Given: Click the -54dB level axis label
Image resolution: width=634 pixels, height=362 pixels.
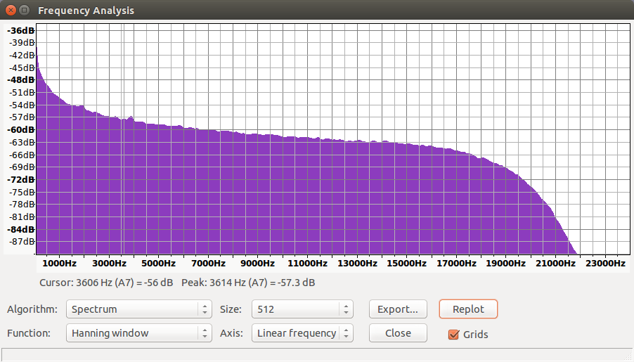Looking at the screenshot, I should [x=21, y=105].
